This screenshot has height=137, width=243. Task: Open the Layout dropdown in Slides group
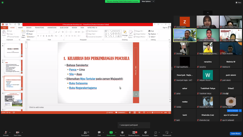tap(31, 31)
